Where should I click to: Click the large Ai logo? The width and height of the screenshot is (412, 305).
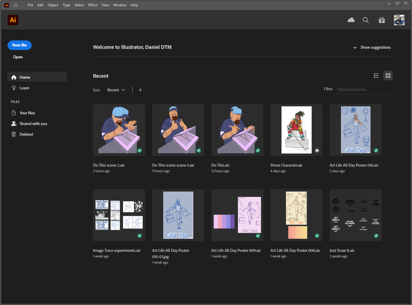click(x=13, y=20)
